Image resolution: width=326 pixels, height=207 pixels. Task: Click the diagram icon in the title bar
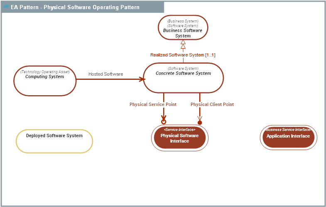(x=6, y=7)
